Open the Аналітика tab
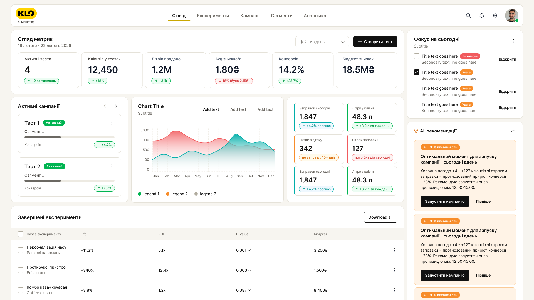 coord(315,16)
